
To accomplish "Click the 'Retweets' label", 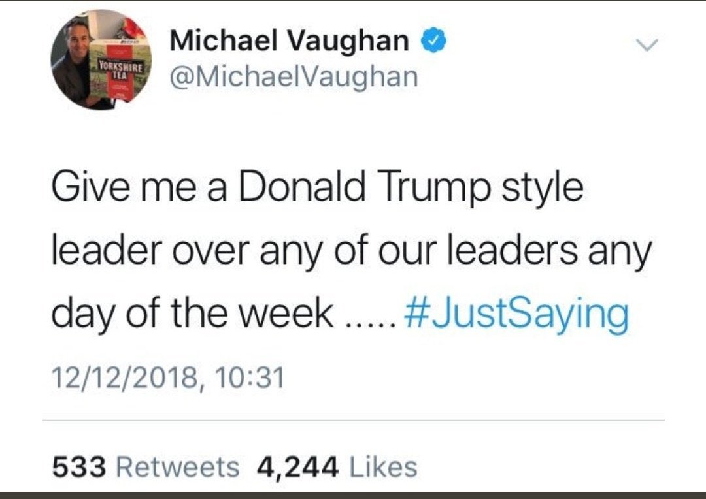I will pyautogui.click(x=178, y=466).
